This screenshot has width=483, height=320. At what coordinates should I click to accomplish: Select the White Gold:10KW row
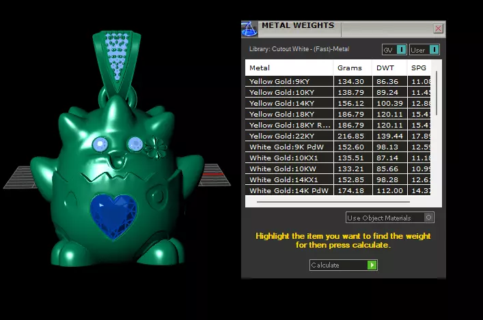click(x=337, y=169)
